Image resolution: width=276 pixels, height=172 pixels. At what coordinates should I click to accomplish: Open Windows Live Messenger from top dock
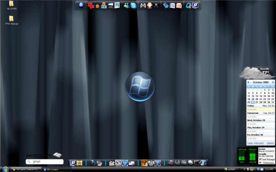click(127, 6)
